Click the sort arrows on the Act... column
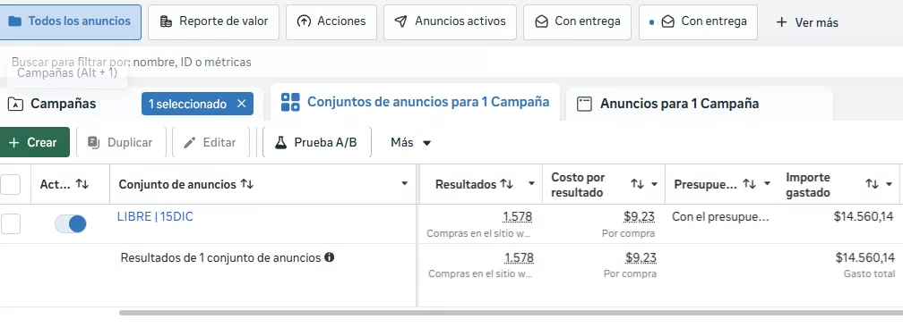Viewport: 903px width, 336px height. pyautogui.click(x=82, y=184)
